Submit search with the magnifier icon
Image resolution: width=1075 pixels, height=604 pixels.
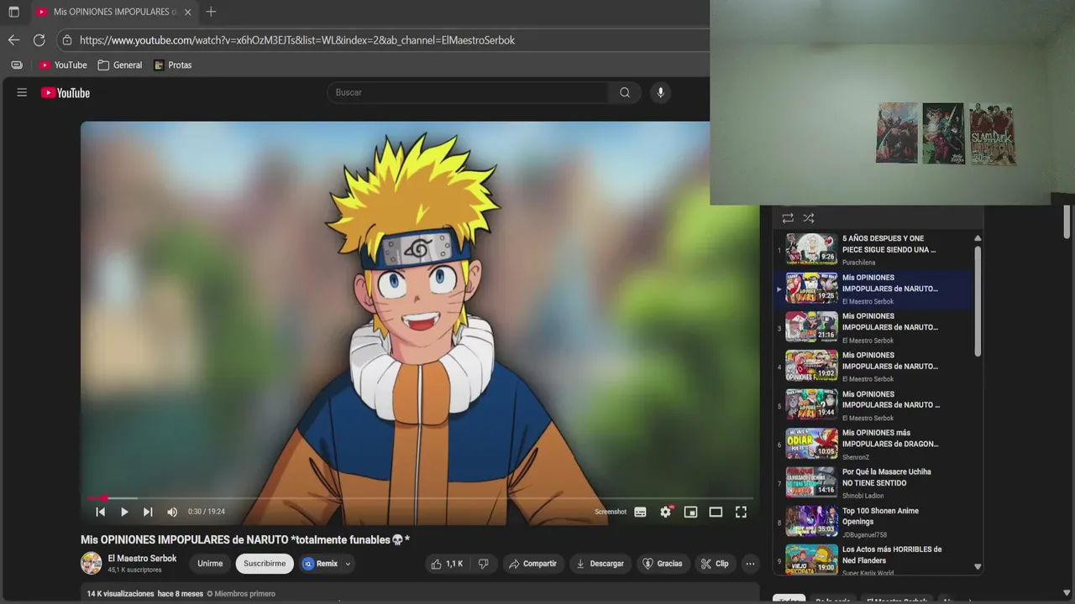point(625,92)
